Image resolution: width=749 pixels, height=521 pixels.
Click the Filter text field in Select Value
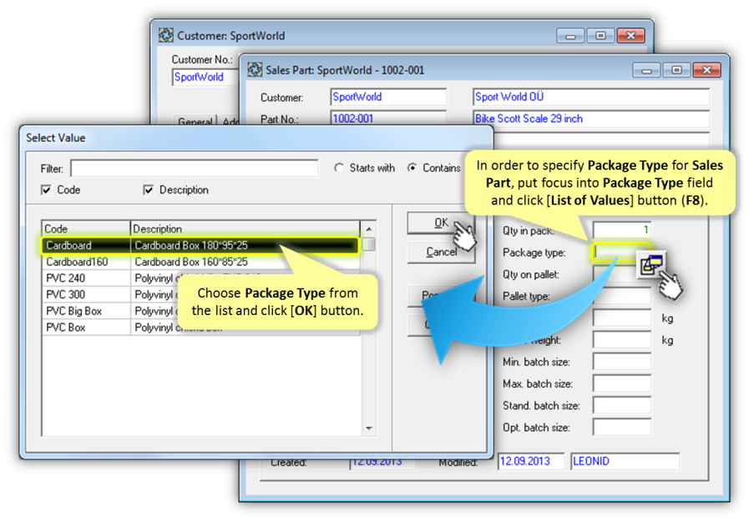click(x=194, y=168)
